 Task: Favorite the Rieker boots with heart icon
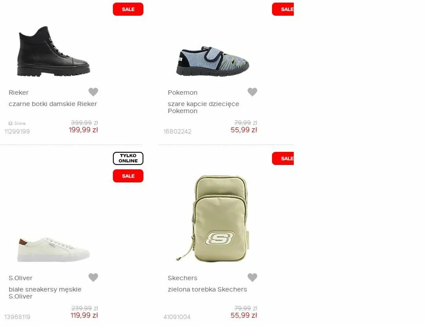point(93,92)
